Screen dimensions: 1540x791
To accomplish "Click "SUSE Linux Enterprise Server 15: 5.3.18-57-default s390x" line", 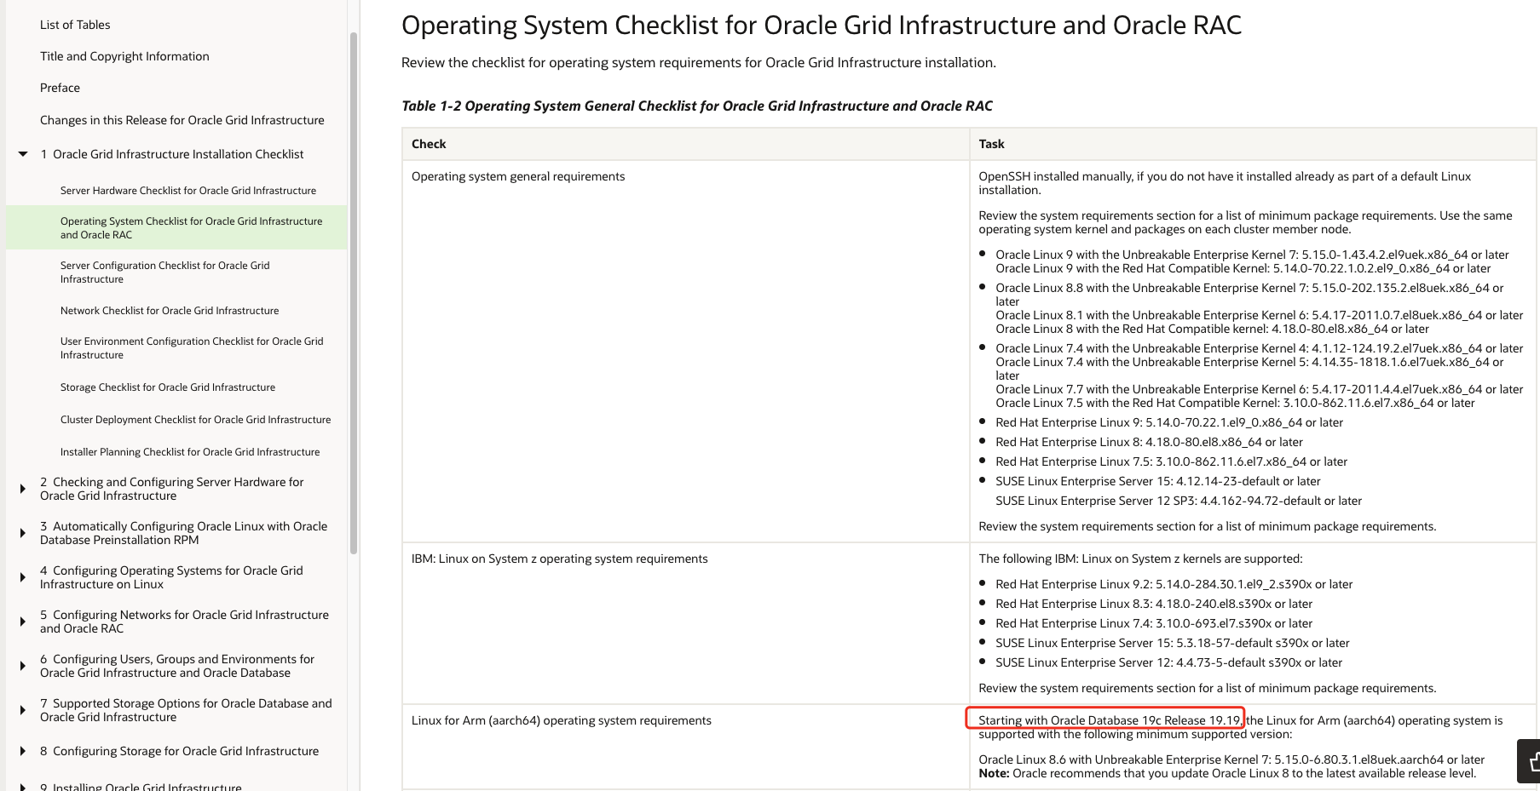I will tap(1173, 643).
